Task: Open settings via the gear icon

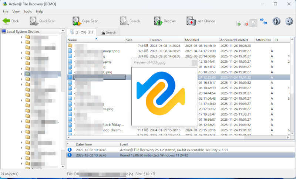Action: (289, 21)
